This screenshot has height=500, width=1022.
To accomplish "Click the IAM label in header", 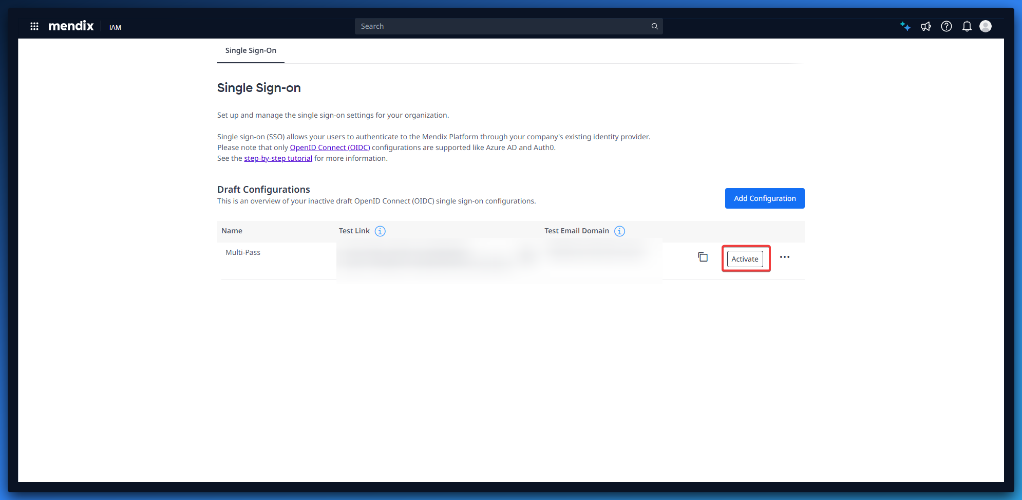I will point(115,27).
